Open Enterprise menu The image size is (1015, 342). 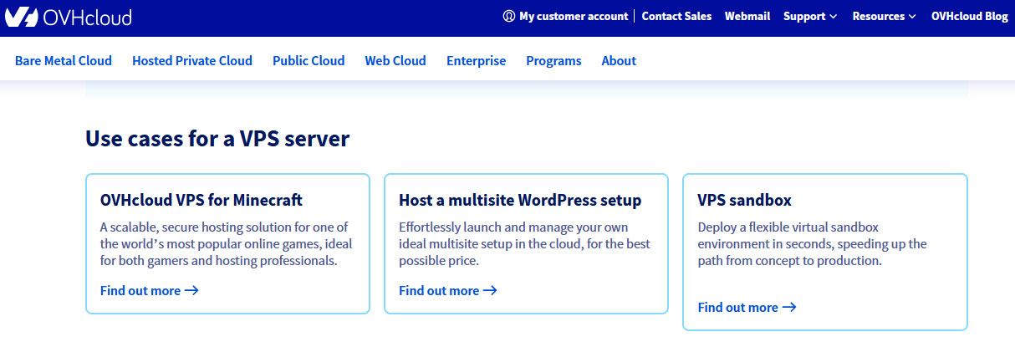(x=476, y=60)
